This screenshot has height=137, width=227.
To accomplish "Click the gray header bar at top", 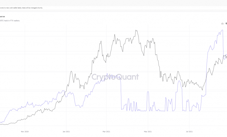I will click(114, 2).
